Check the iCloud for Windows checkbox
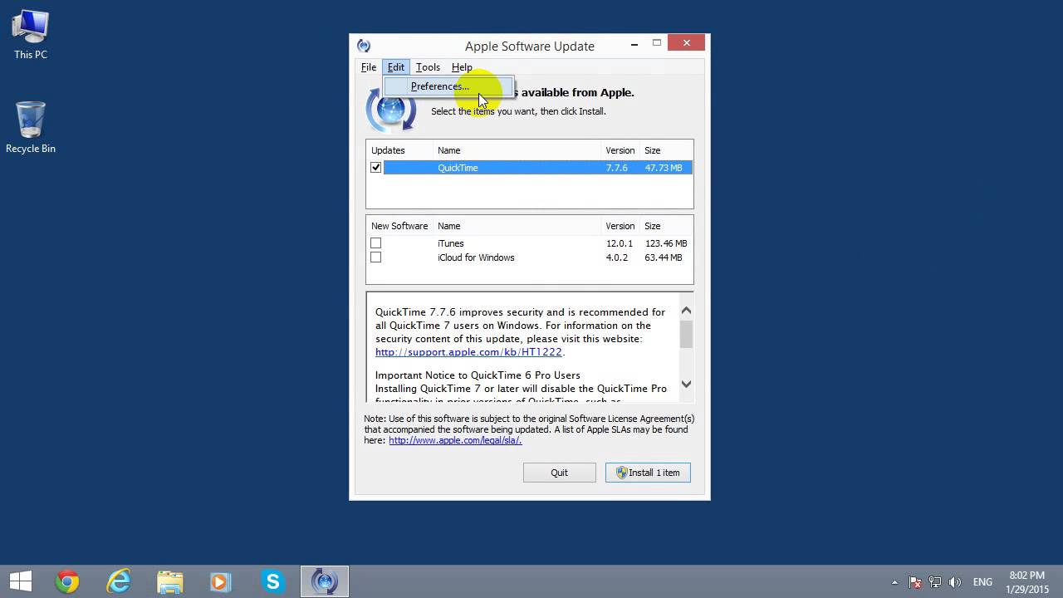Image resolution: width=1063 pixels, height=598 pixels. [x=375, y=257]
